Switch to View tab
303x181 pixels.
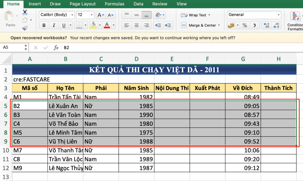click(181, 4)
